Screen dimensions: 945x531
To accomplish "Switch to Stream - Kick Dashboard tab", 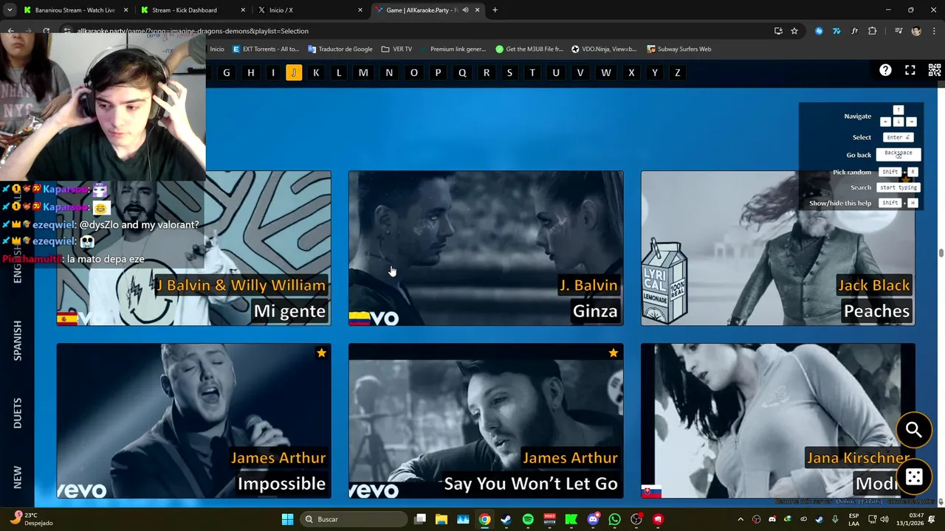I will (190, 10).
